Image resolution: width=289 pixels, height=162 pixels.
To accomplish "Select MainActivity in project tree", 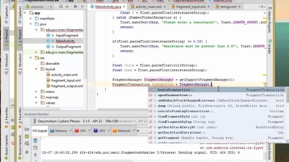I will (x=65, y=41).
